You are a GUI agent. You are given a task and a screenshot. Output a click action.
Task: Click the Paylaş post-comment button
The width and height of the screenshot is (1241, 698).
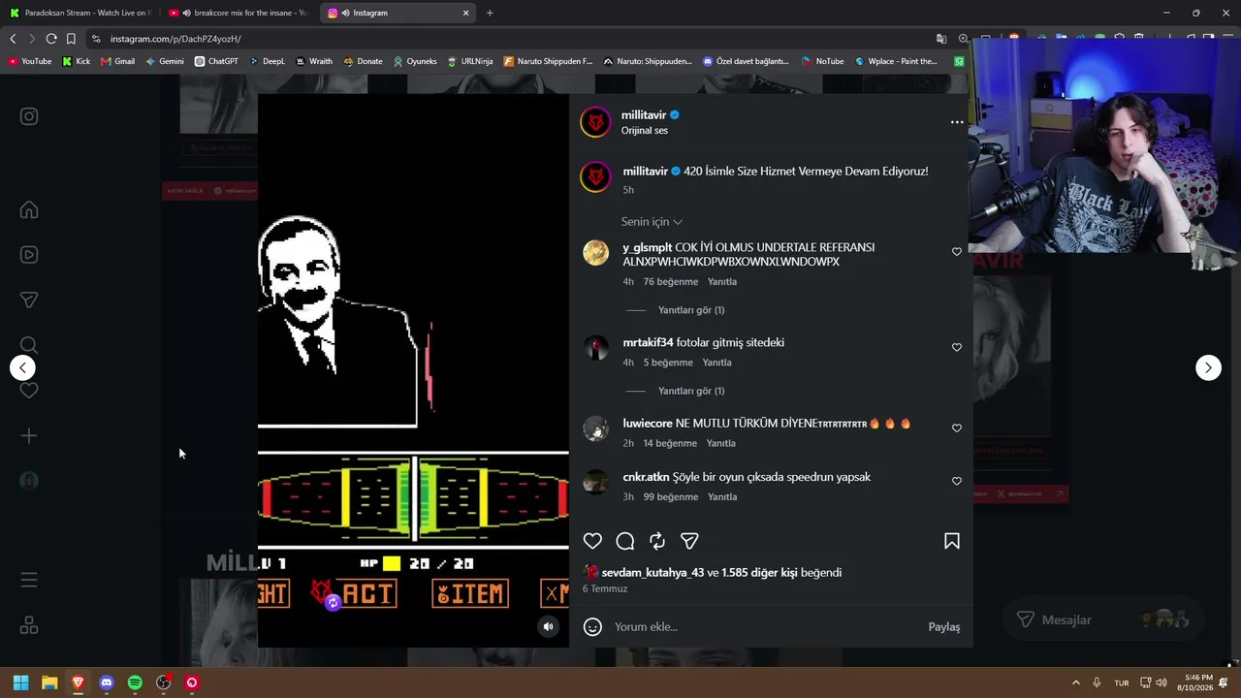click(x=944, y=627)
